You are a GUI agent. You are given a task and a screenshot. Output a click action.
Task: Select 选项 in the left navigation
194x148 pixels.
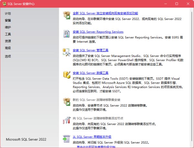[8, 56]
